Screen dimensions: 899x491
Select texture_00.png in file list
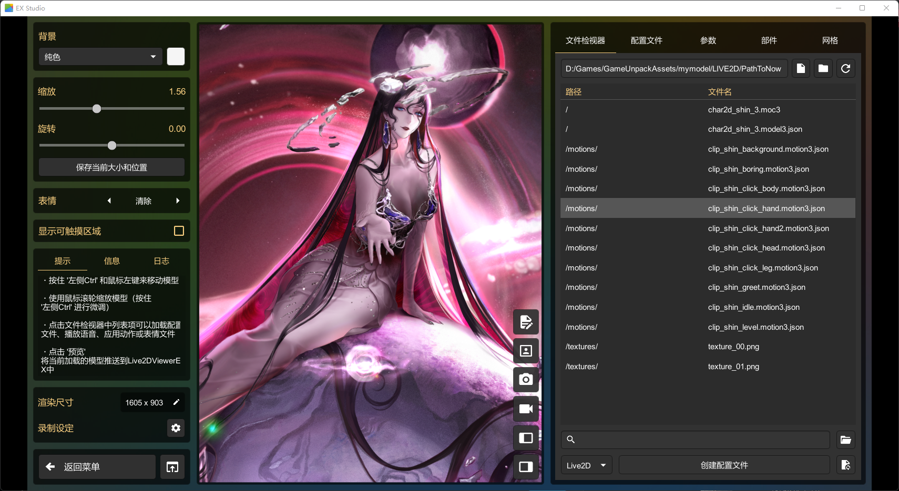coord(708,347)
